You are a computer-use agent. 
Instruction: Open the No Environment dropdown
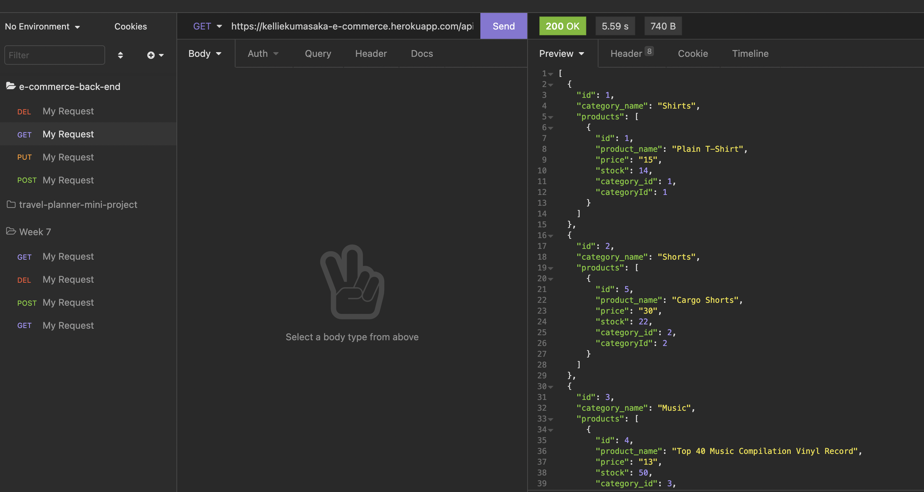(x=42, y=27)
